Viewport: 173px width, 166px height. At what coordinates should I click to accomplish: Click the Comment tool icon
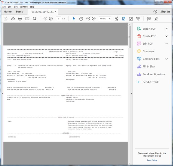[139, 51]
